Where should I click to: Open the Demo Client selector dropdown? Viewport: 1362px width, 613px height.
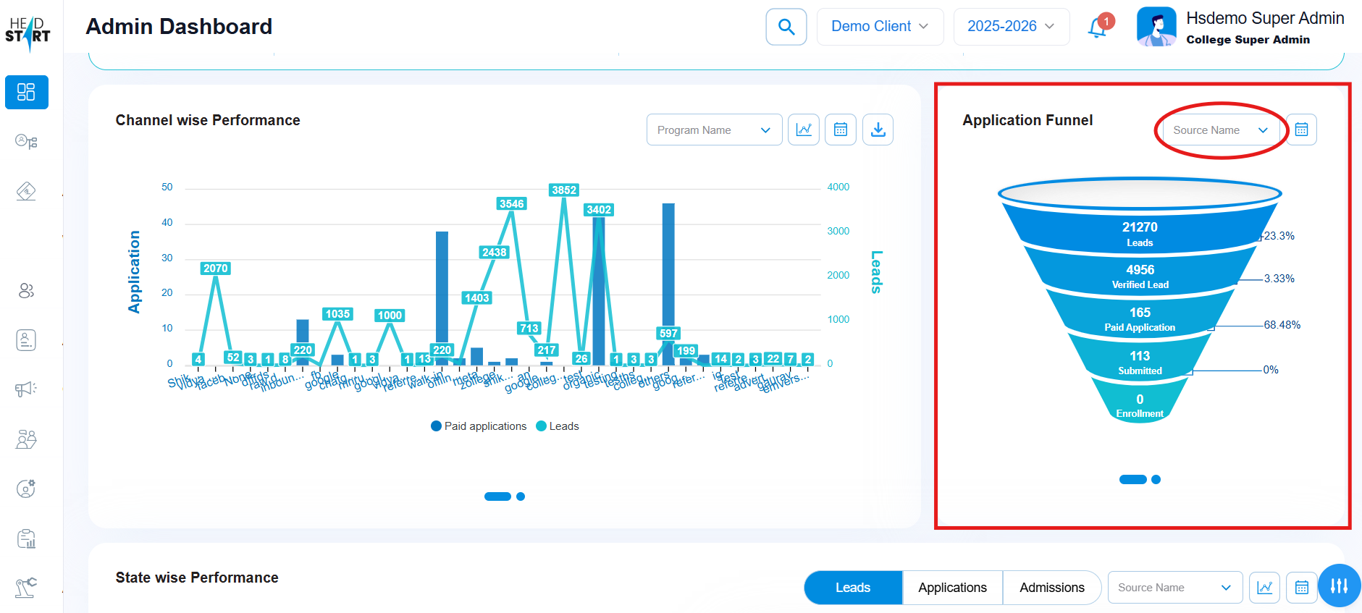tap(879, 27)
